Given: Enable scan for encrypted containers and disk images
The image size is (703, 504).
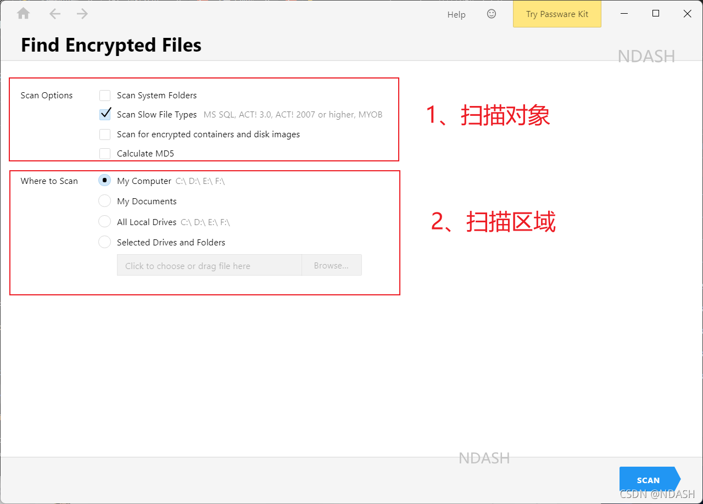Looking at the screenshot, I should pos(105,135).
